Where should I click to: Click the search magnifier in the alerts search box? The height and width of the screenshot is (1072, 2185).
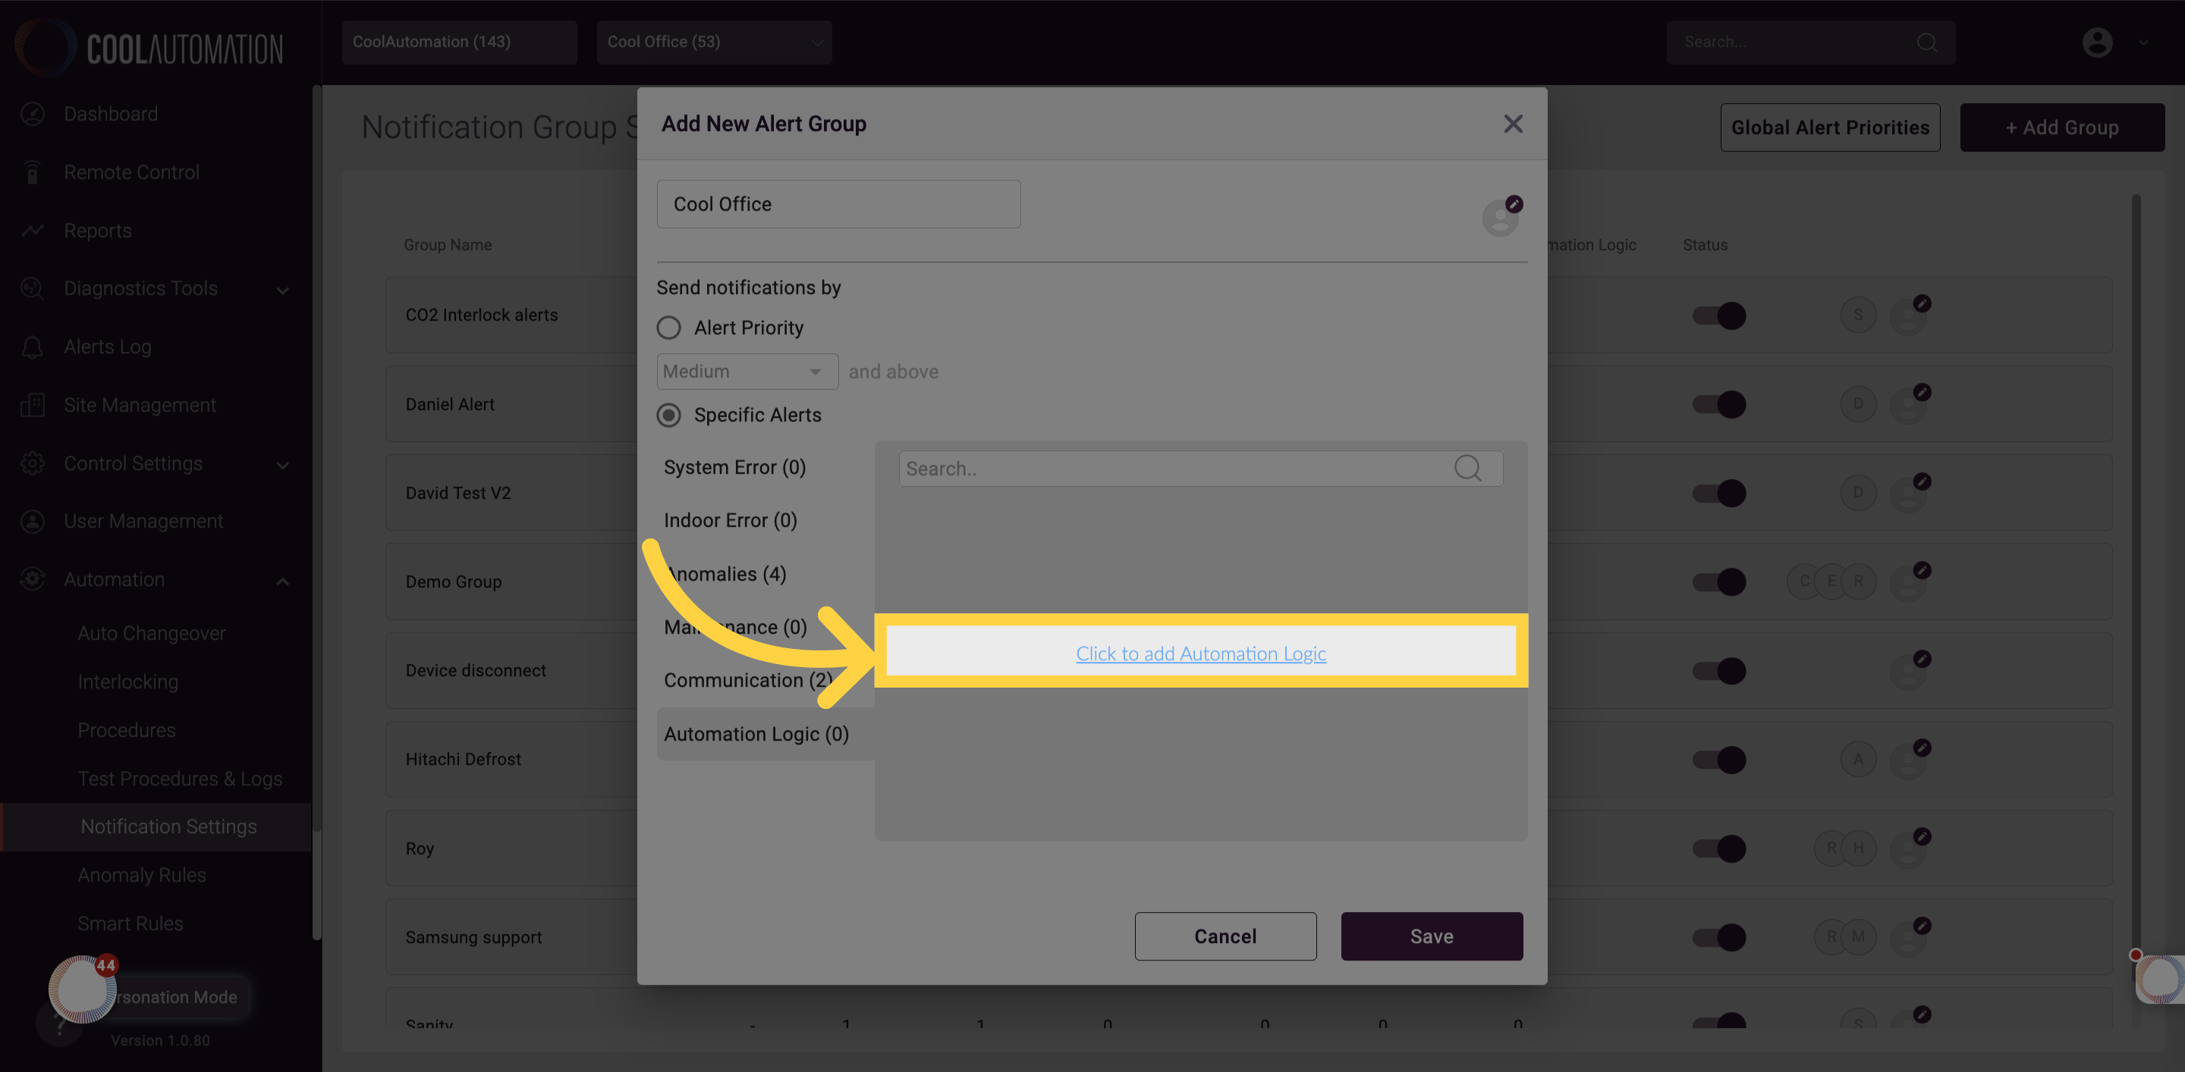click(x=1467, y=468)
